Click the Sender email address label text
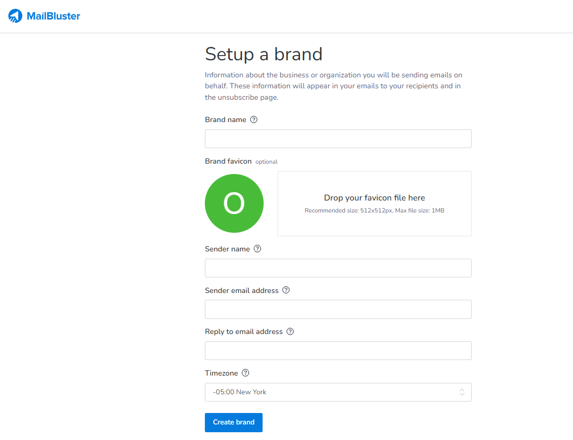The image size is (573, 440). pos(242,290)
